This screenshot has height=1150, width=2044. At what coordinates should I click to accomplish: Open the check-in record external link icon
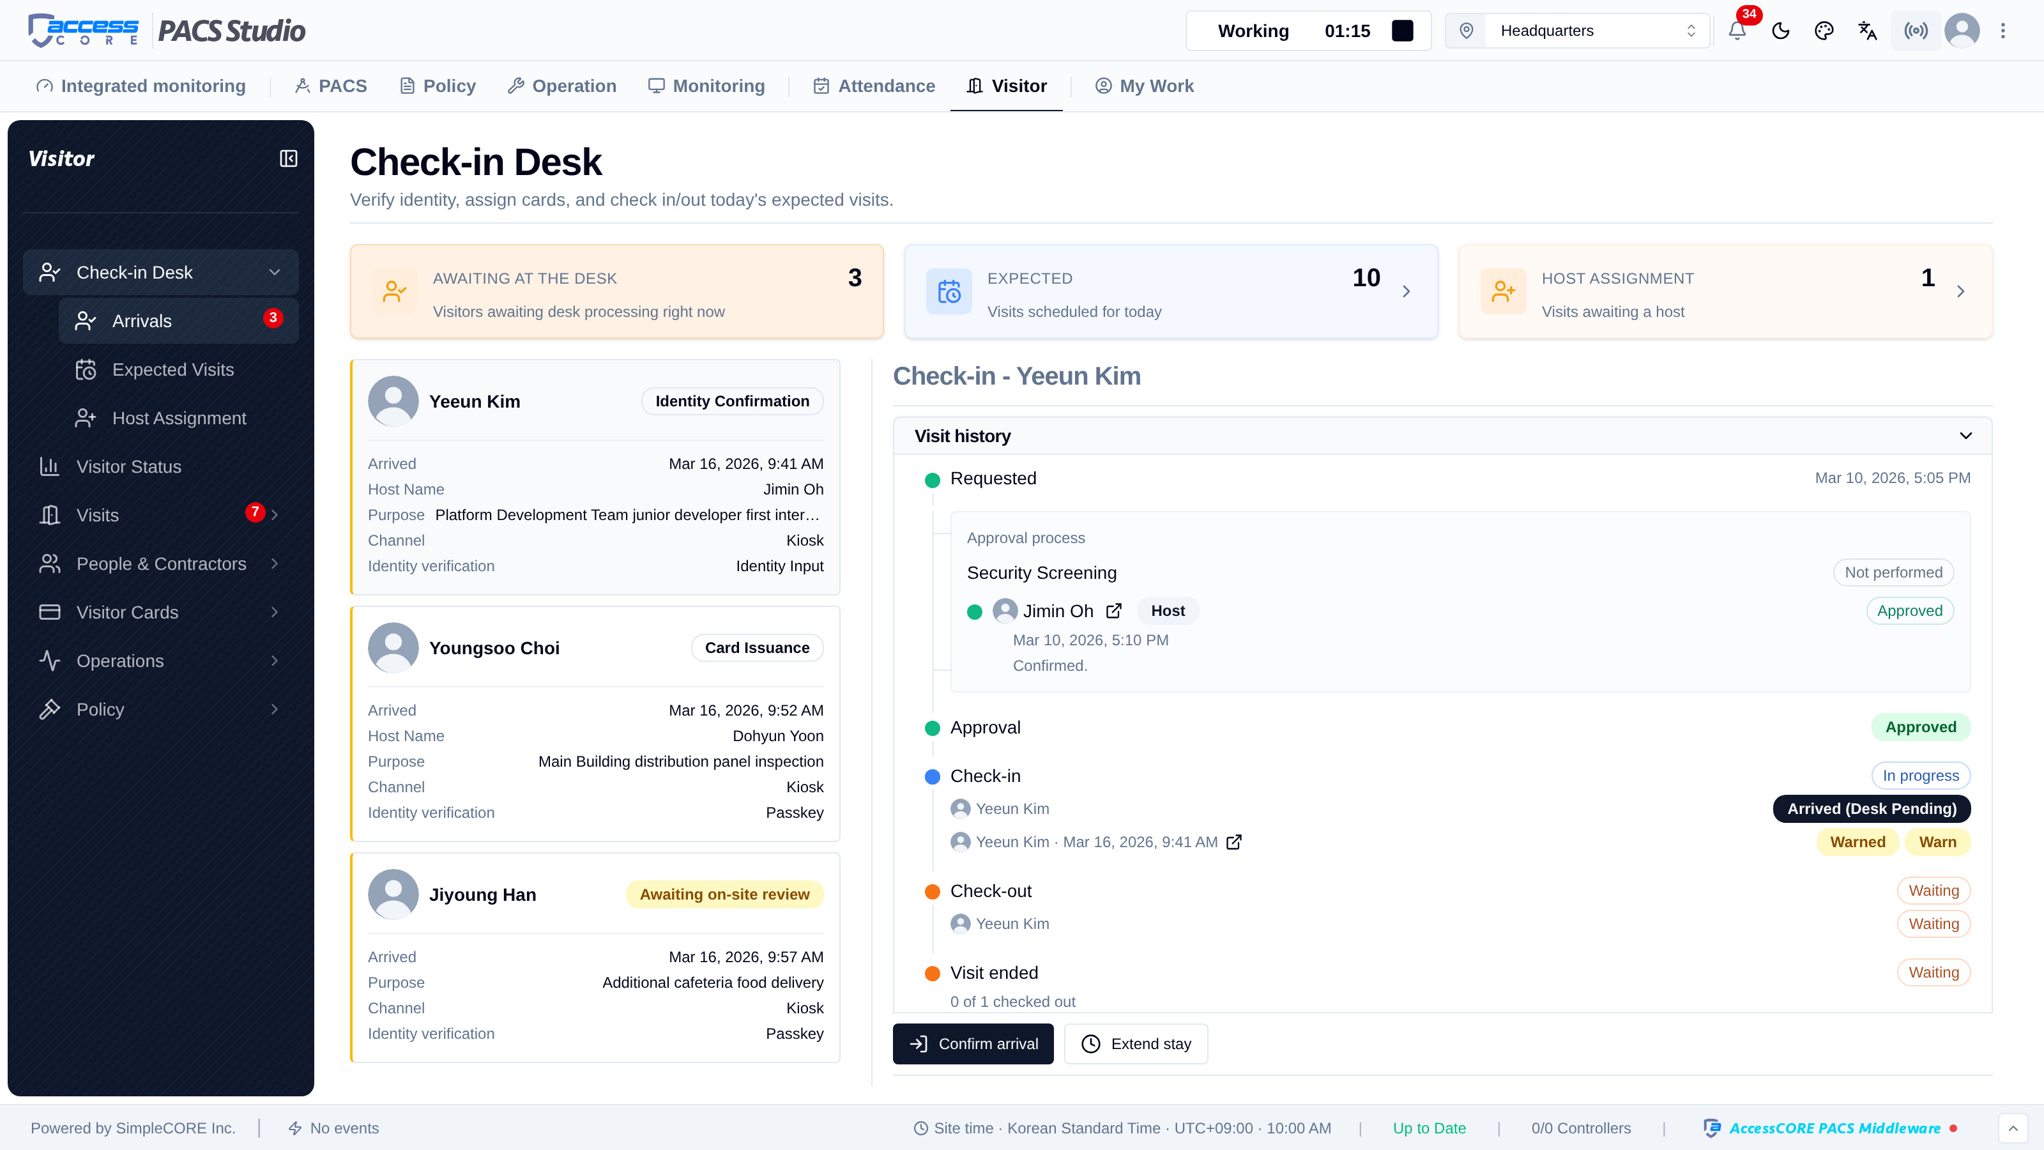click(x=1234, y=842)
